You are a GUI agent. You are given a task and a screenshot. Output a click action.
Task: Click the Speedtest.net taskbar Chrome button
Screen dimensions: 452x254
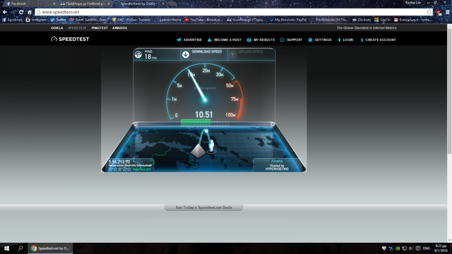click(x=50, y=248)
